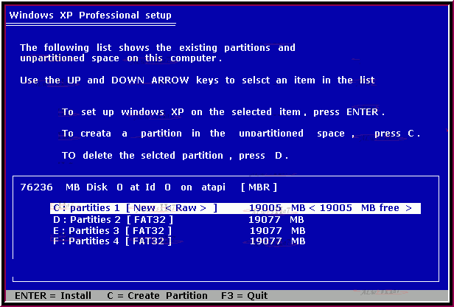This screenshot has height=307, width=454.
Task: Click the line about pressing ENTER to set up
Action: click(223, 112)
